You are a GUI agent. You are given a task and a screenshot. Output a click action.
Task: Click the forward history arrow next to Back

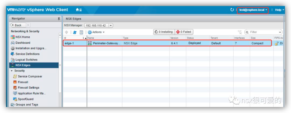tap(28, 25)
